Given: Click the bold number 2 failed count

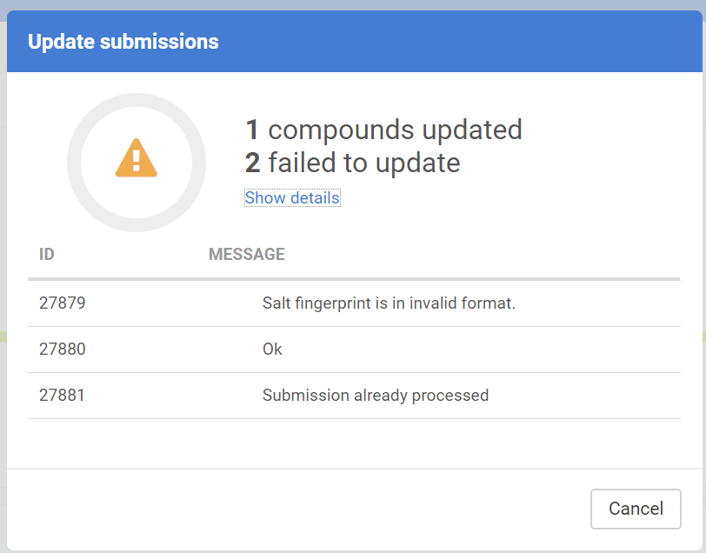Looking at the screenshot, I should point(253,163).
